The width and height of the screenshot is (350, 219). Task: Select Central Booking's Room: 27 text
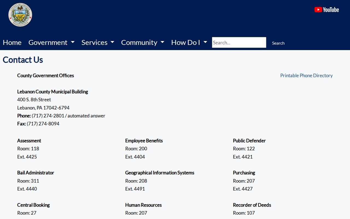(x=27, y=213)
